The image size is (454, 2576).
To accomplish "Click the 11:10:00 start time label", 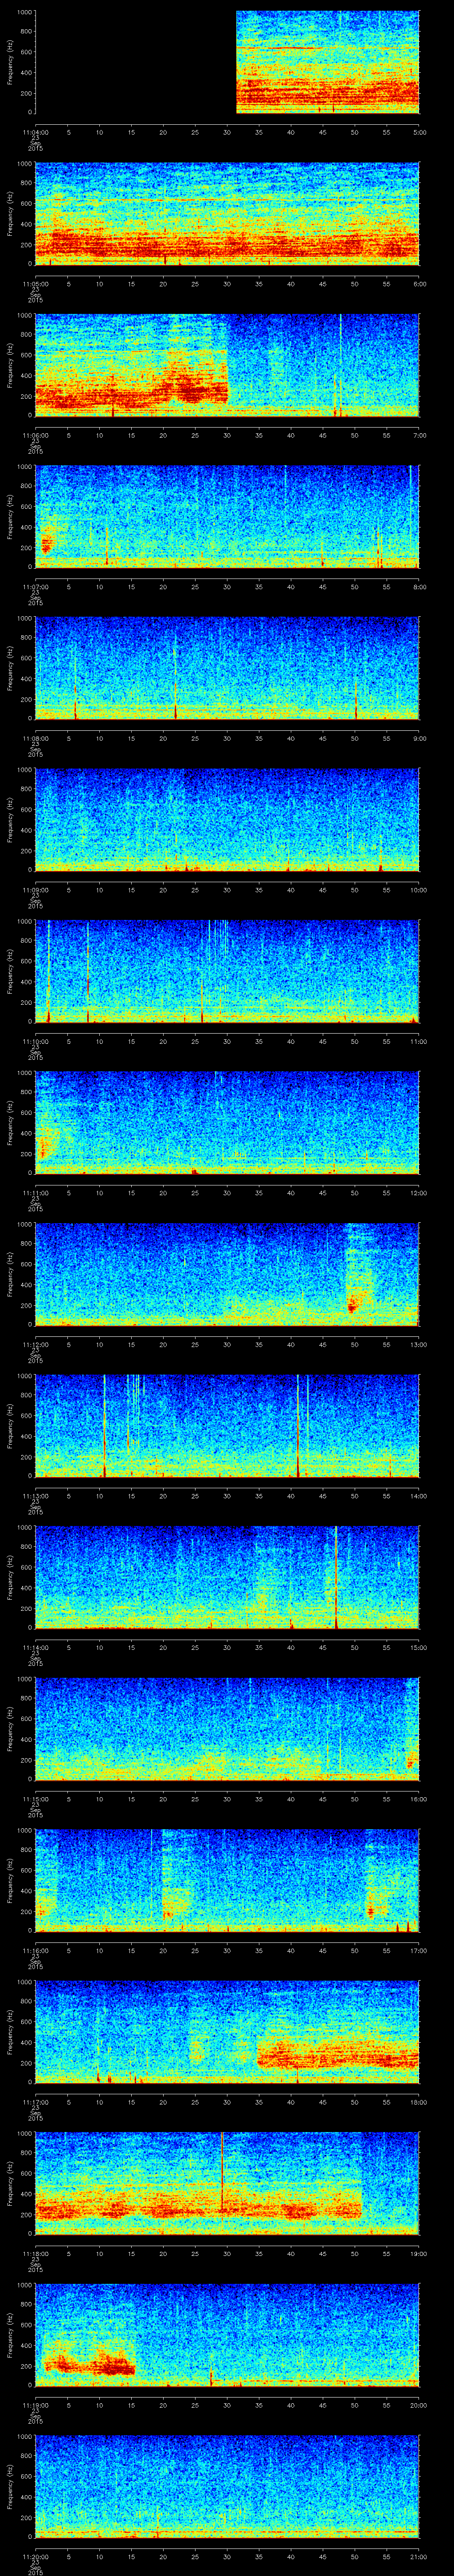I will tap(35, 1042).
